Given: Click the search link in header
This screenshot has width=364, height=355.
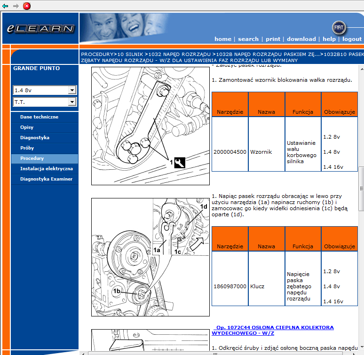Looking at the screenshot, I should point(248,39).
